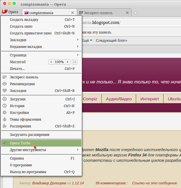Screen dimensions: 181x188
Task: Open О программе menu item
Action: pyautogui.click(x=41, y=165)
